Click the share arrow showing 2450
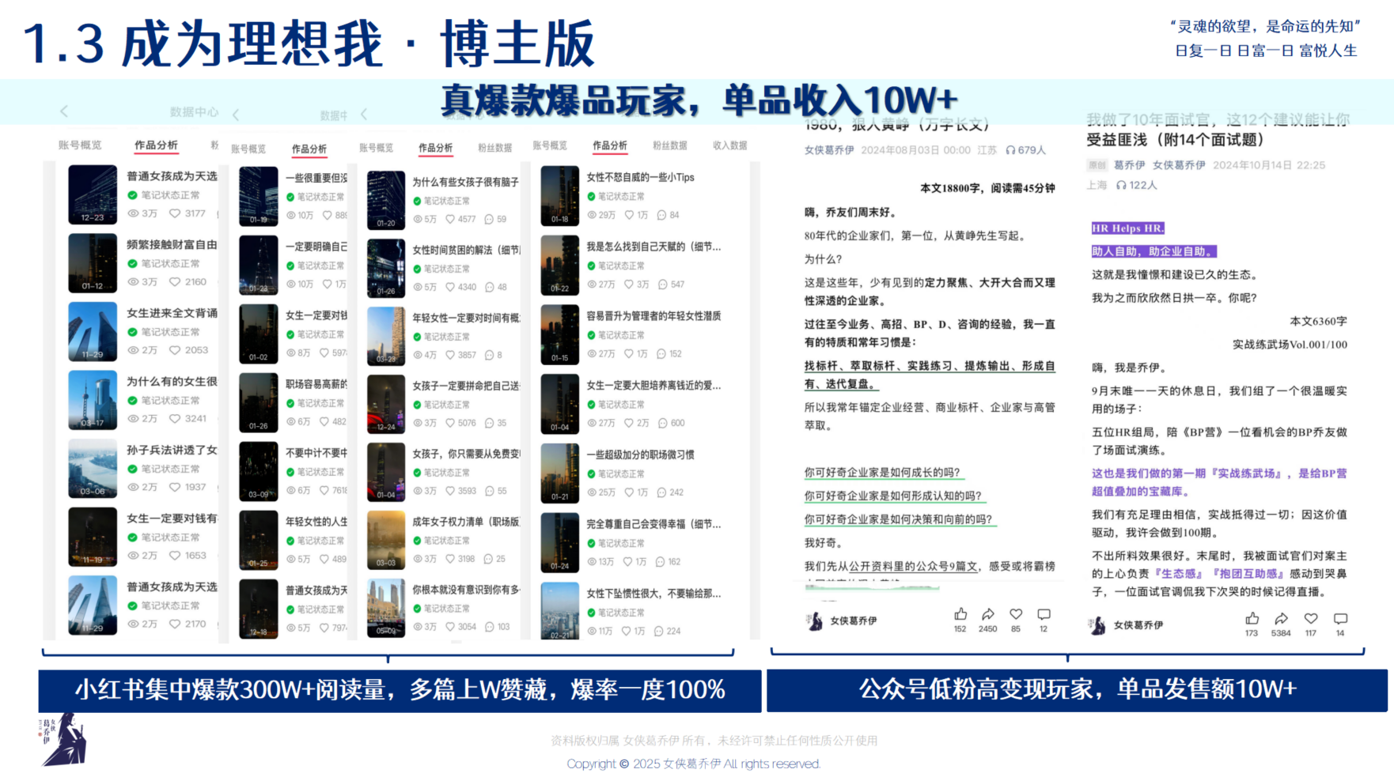 click(x=987, y=614)
